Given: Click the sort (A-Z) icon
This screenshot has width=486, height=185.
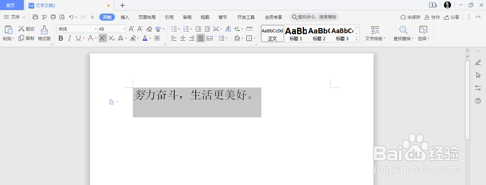Looking at the screenshot, I should point(229,29).
